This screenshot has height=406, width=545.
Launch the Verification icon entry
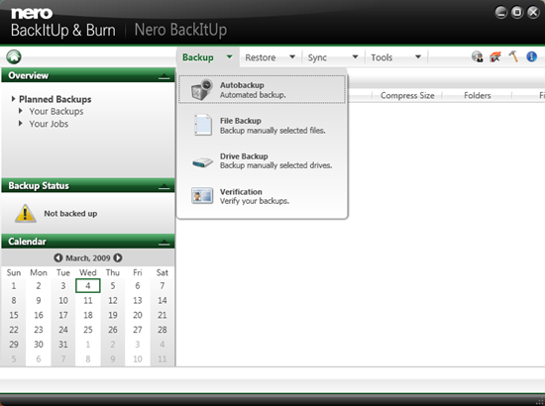pyautogui.click(x=202, y=196)
